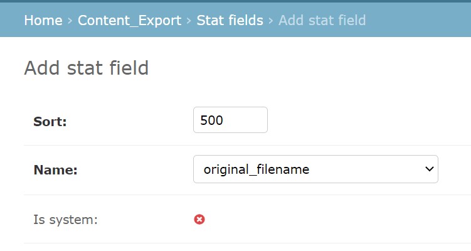Click the Sort: field label
Image resolution: width=471 pixels, height=251 pixels.
50,122
